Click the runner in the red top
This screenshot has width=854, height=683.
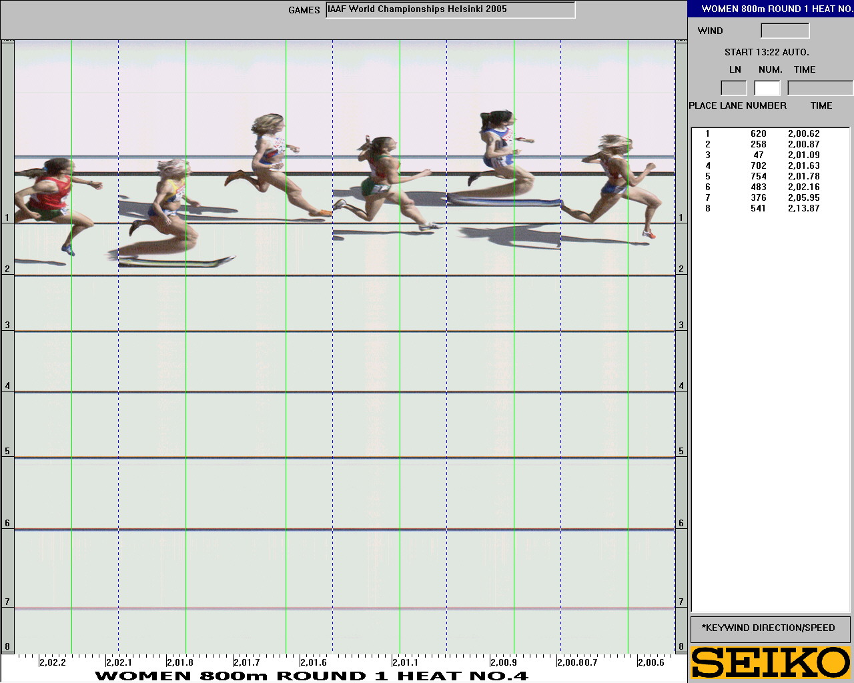click(48, 197)
